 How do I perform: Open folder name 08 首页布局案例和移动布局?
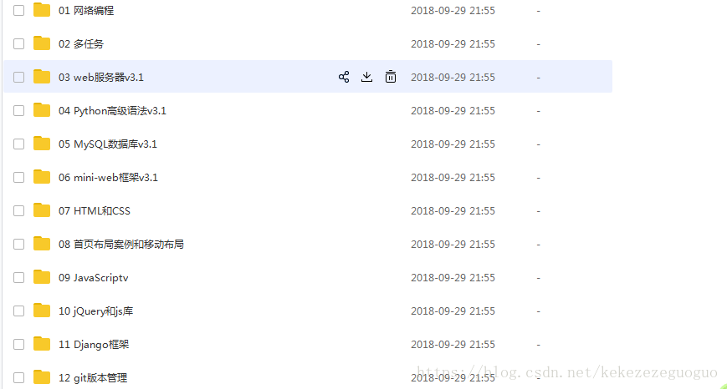(121, 245)
